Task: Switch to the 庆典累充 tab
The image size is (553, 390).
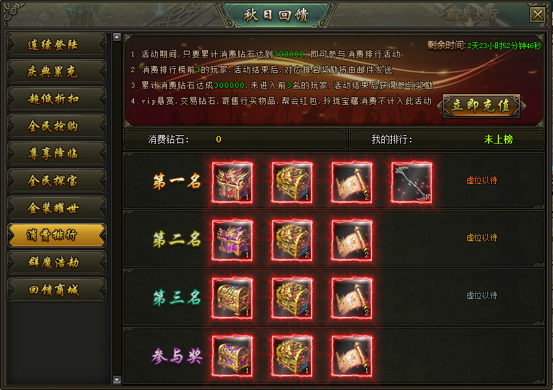Action: (57, 71)
